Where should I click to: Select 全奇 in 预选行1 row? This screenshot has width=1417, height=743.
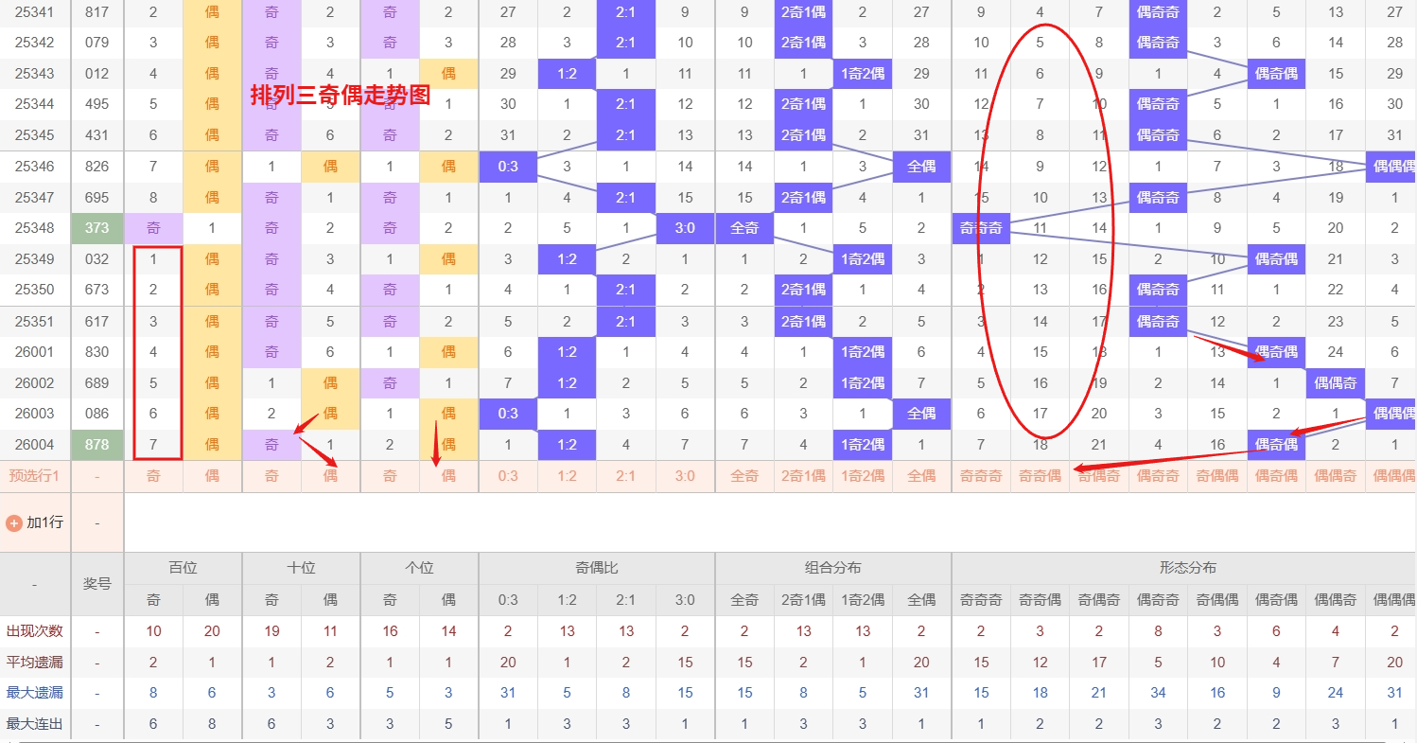744,476
